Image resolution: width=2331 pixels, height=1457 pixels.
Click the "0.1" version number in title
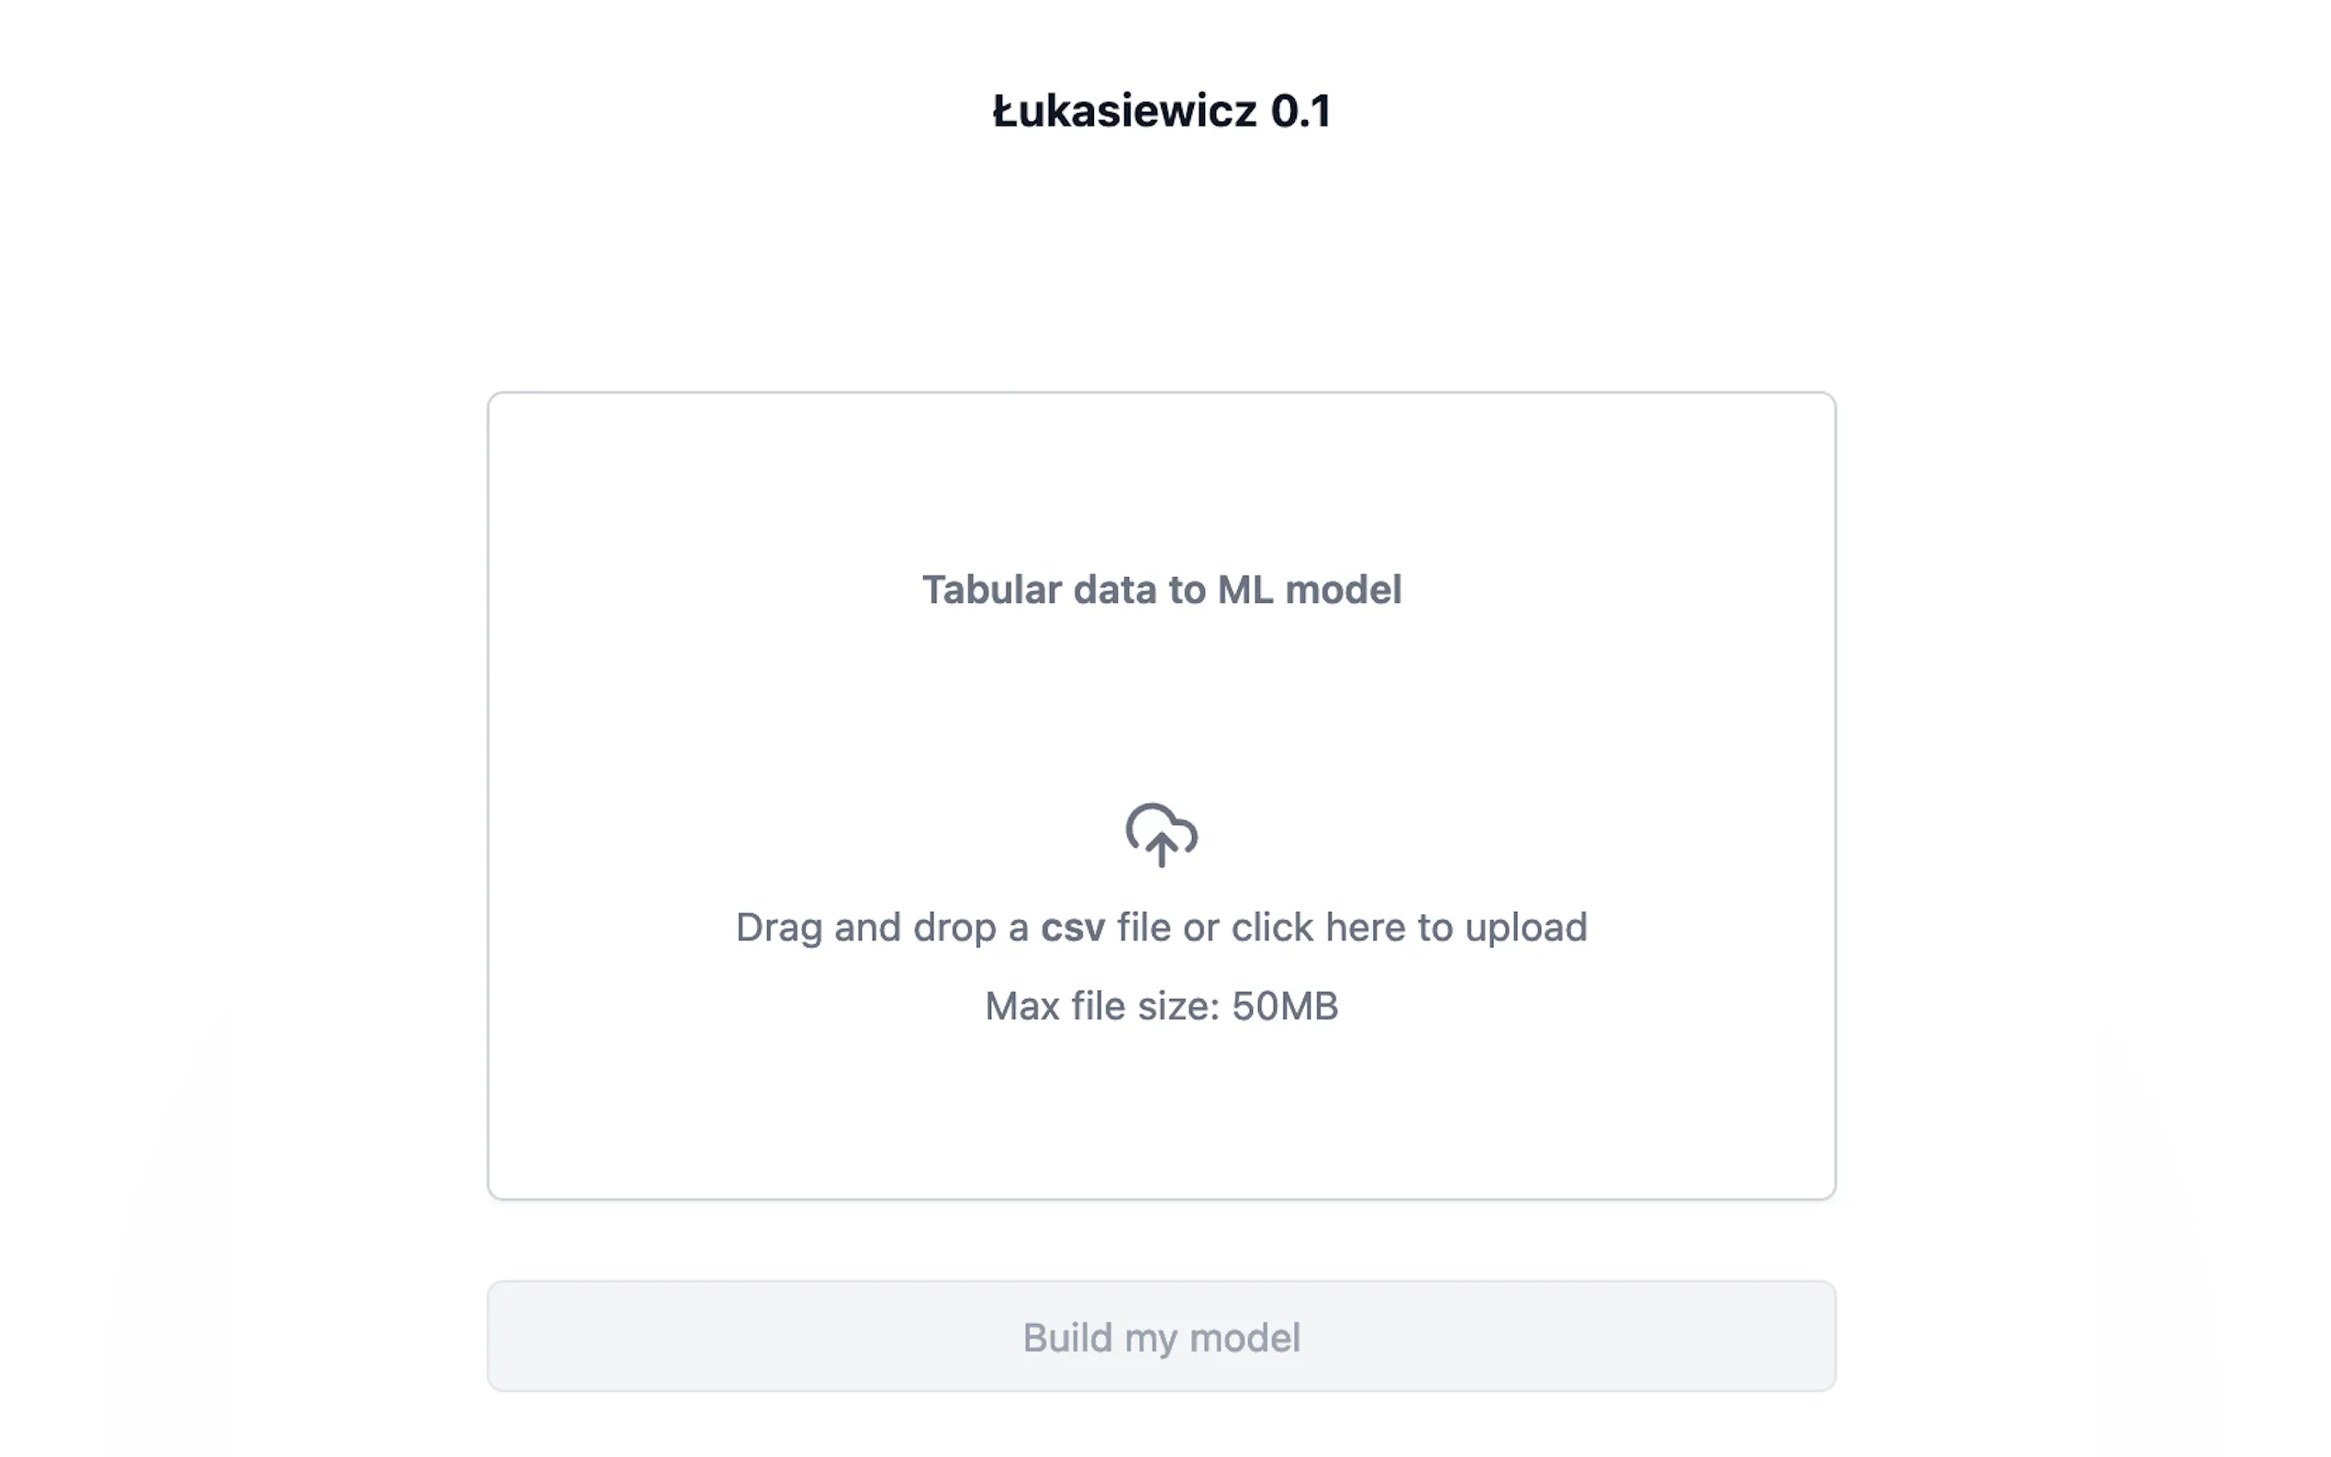click(x=1301, y=112)
